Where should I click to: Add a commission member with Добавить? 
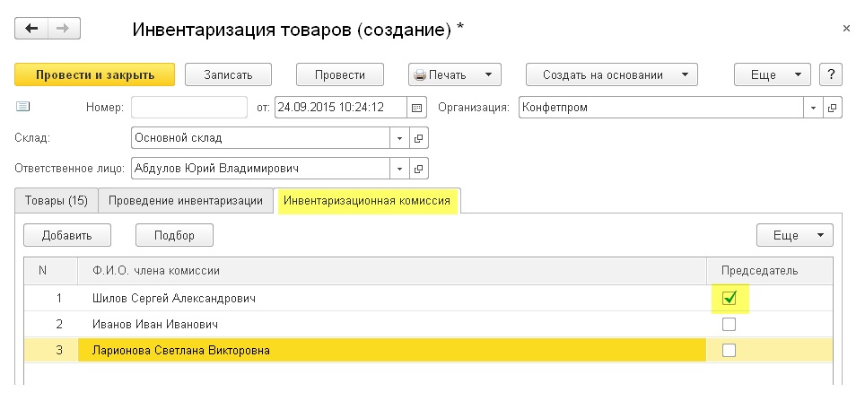67,236
